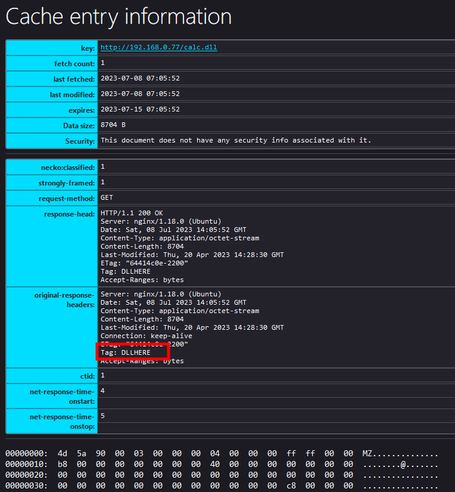Select the request-method GET value

(x=107, y=197)
